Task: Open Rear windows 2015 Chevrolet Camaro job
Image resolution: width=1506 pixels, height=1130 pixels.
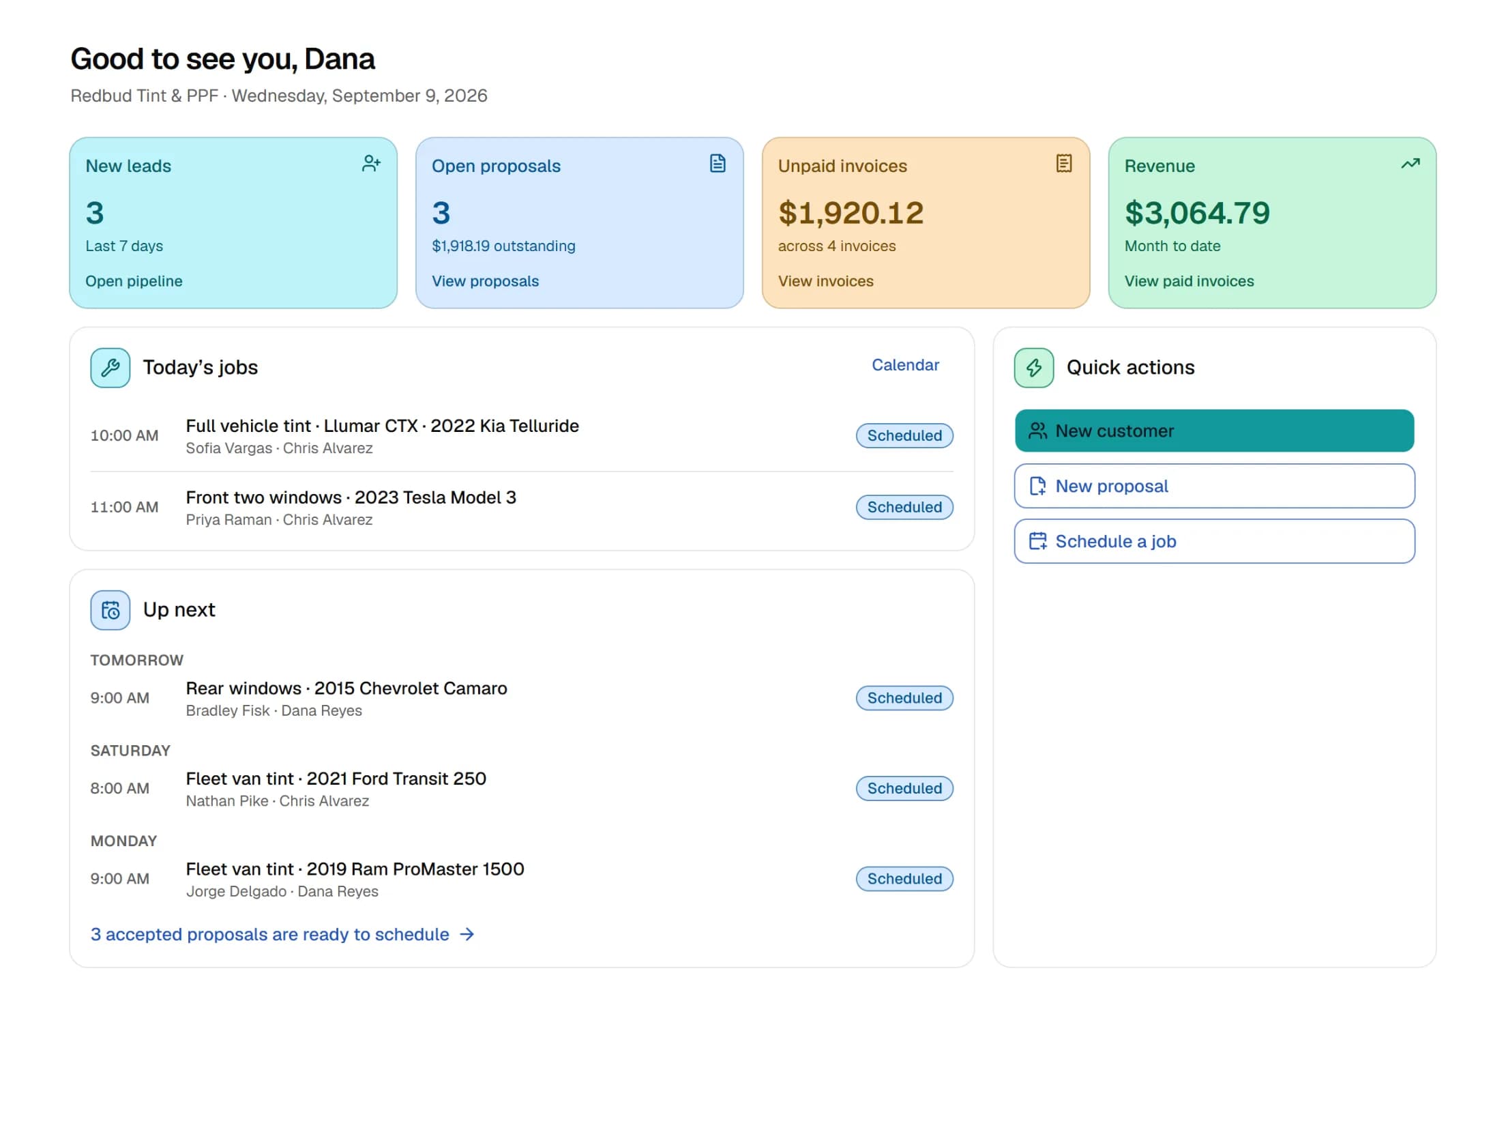Action: (x=346, y=689)
